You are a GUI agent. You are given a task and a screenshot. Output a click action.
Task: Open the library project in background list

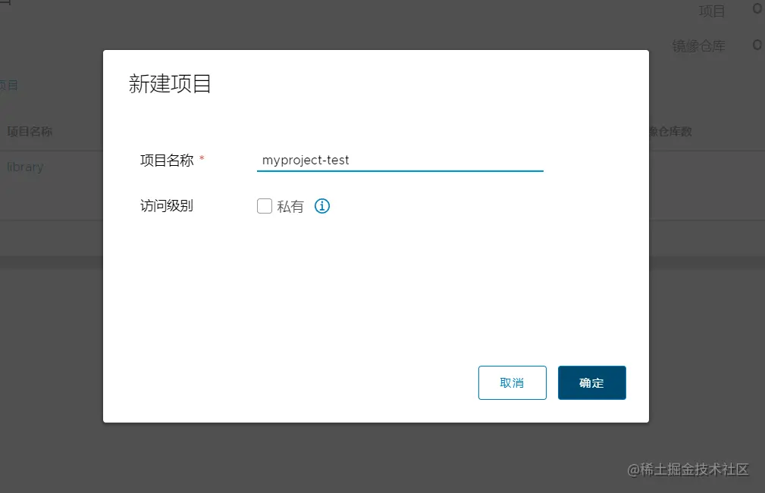(x=25, y=167)
